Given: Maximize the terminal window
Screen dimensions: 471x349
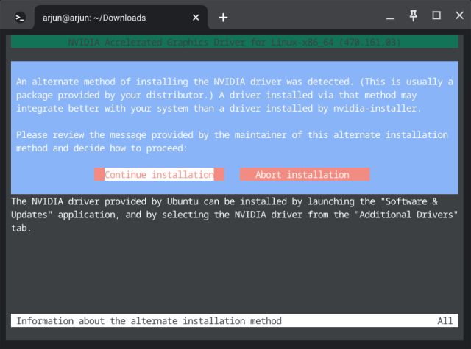Looking at the screenshot, I should pyautogui.click(x=436, y=16).
